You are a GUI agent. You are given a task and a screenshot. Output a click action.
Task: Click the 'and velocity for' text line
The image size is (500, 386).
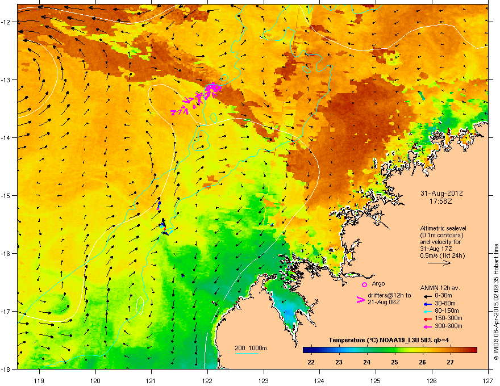point(439,242)
